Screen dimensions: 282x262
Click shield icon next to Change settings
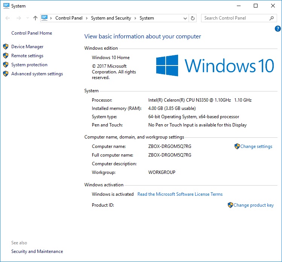237,146
